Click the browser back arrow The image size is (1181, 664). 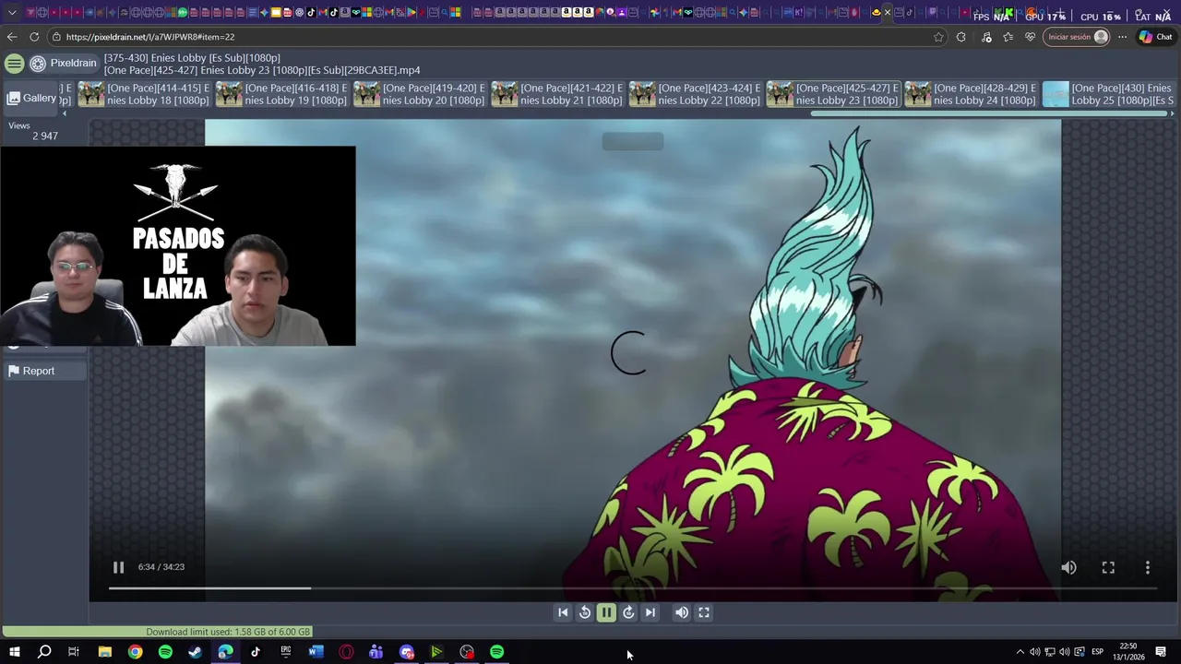[11, 37]
